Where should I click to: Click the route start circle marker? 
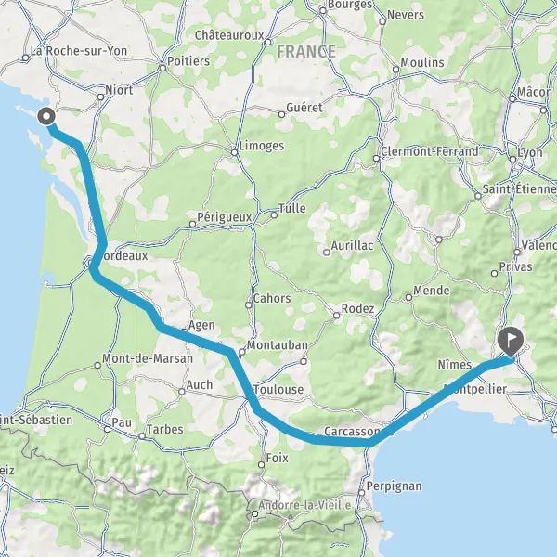[x=46, y=116]
